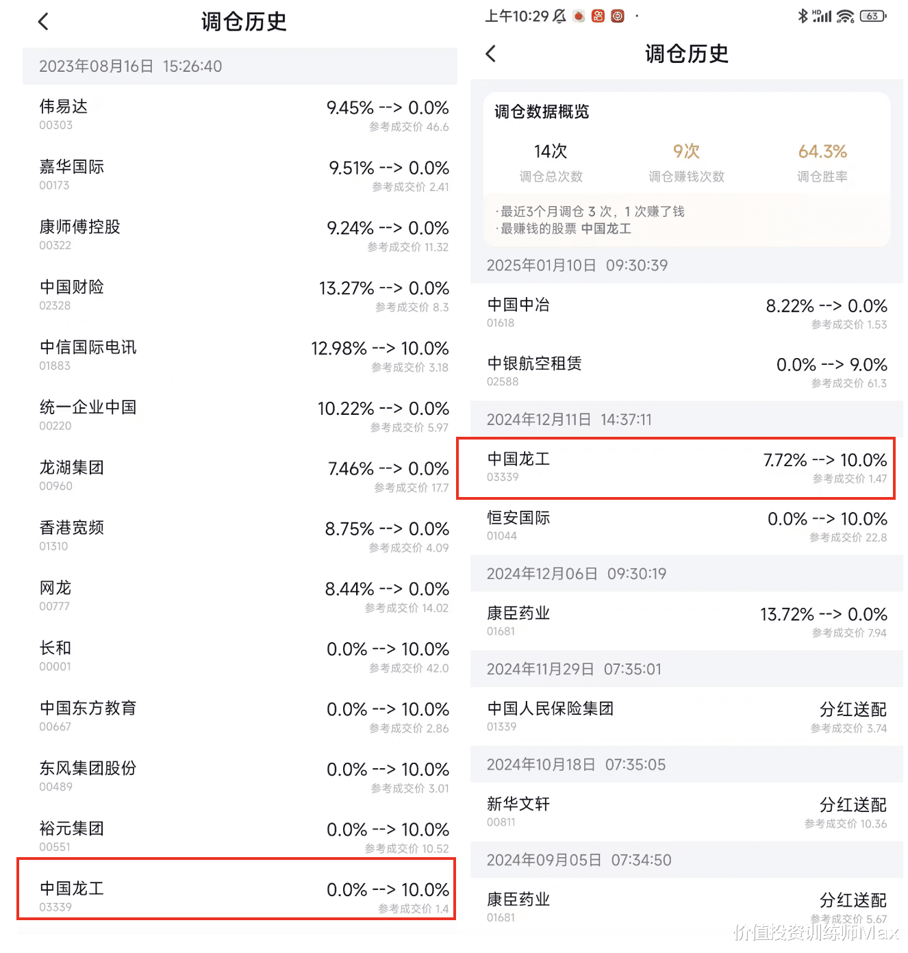Screen dimensions: 908x953
Task: Tap the Bluetooth status icon
Action: [803, 16]
